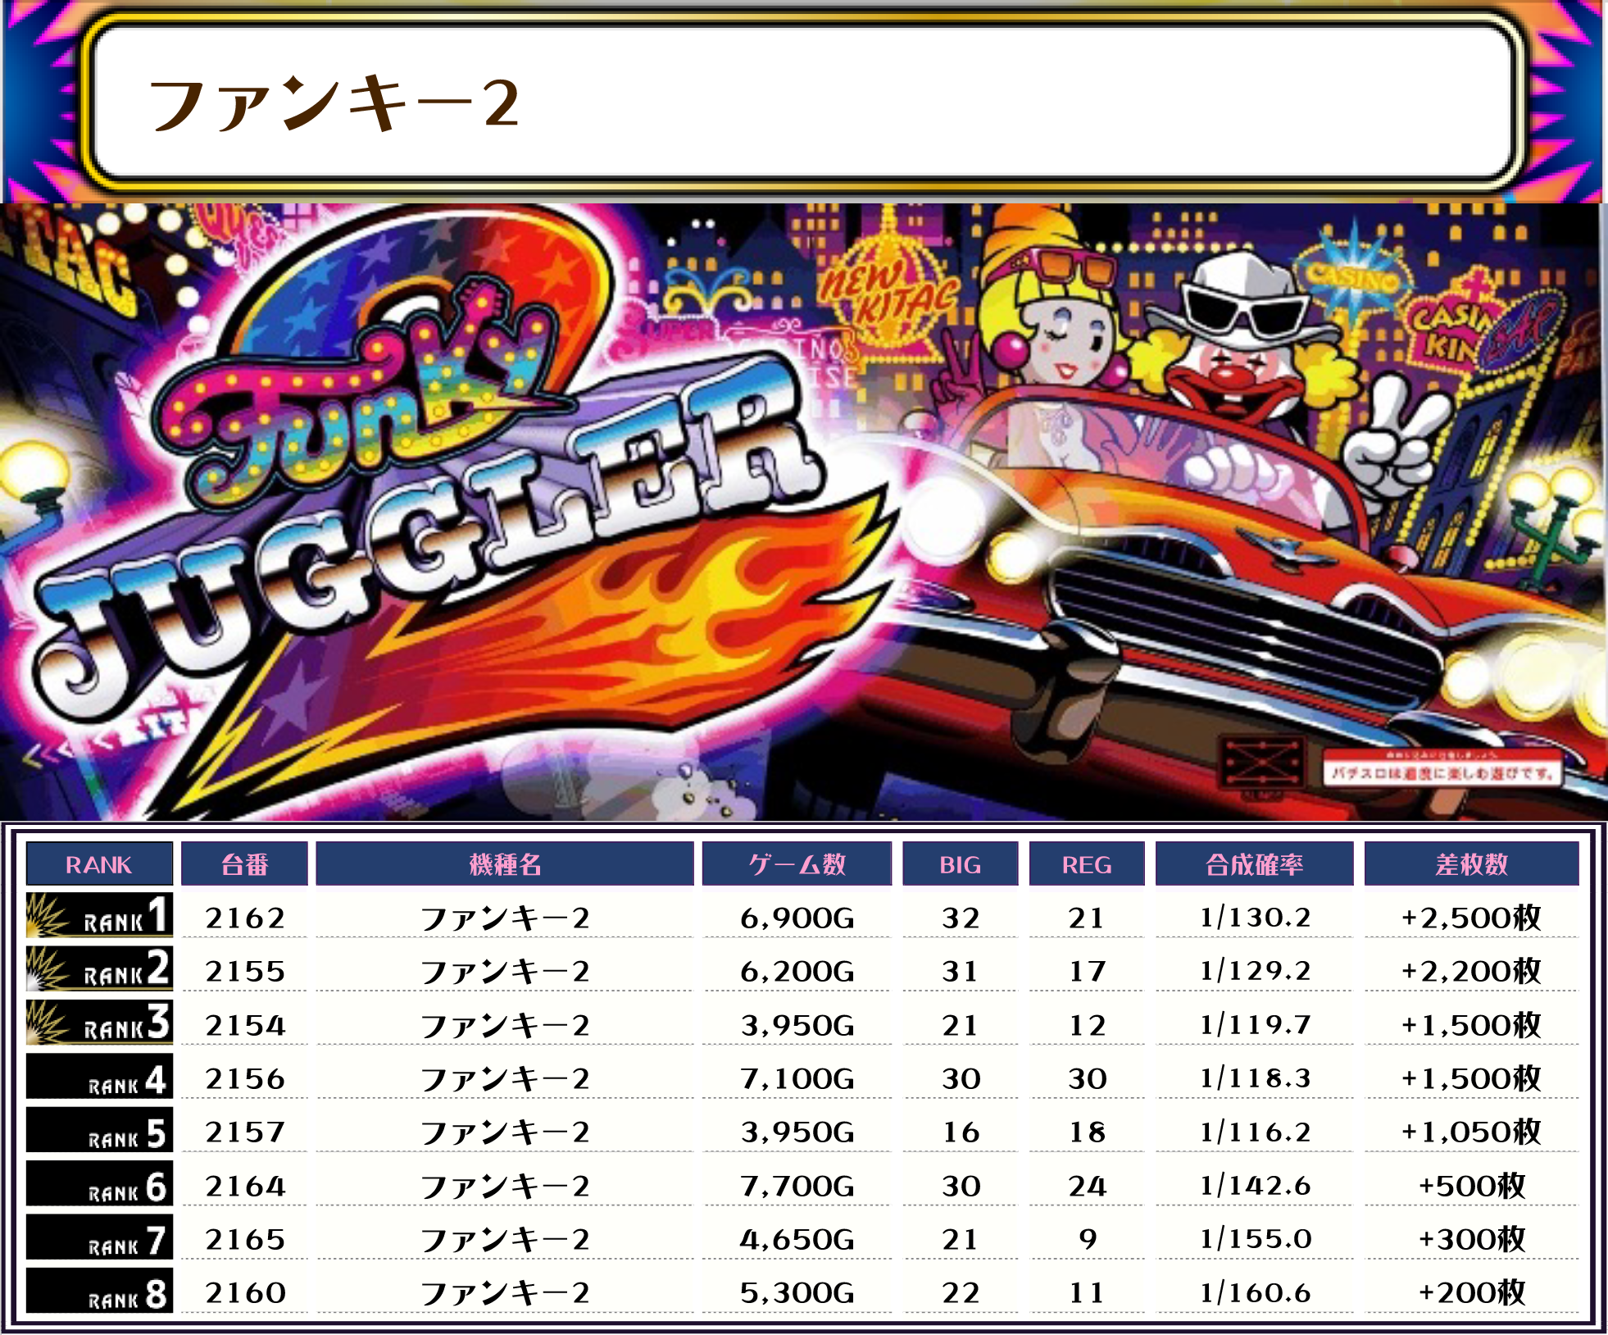This screenshot has height=1335, width=1608.
Task: Click the +2,500枚 value in first row
Action: coord(1471,918)
